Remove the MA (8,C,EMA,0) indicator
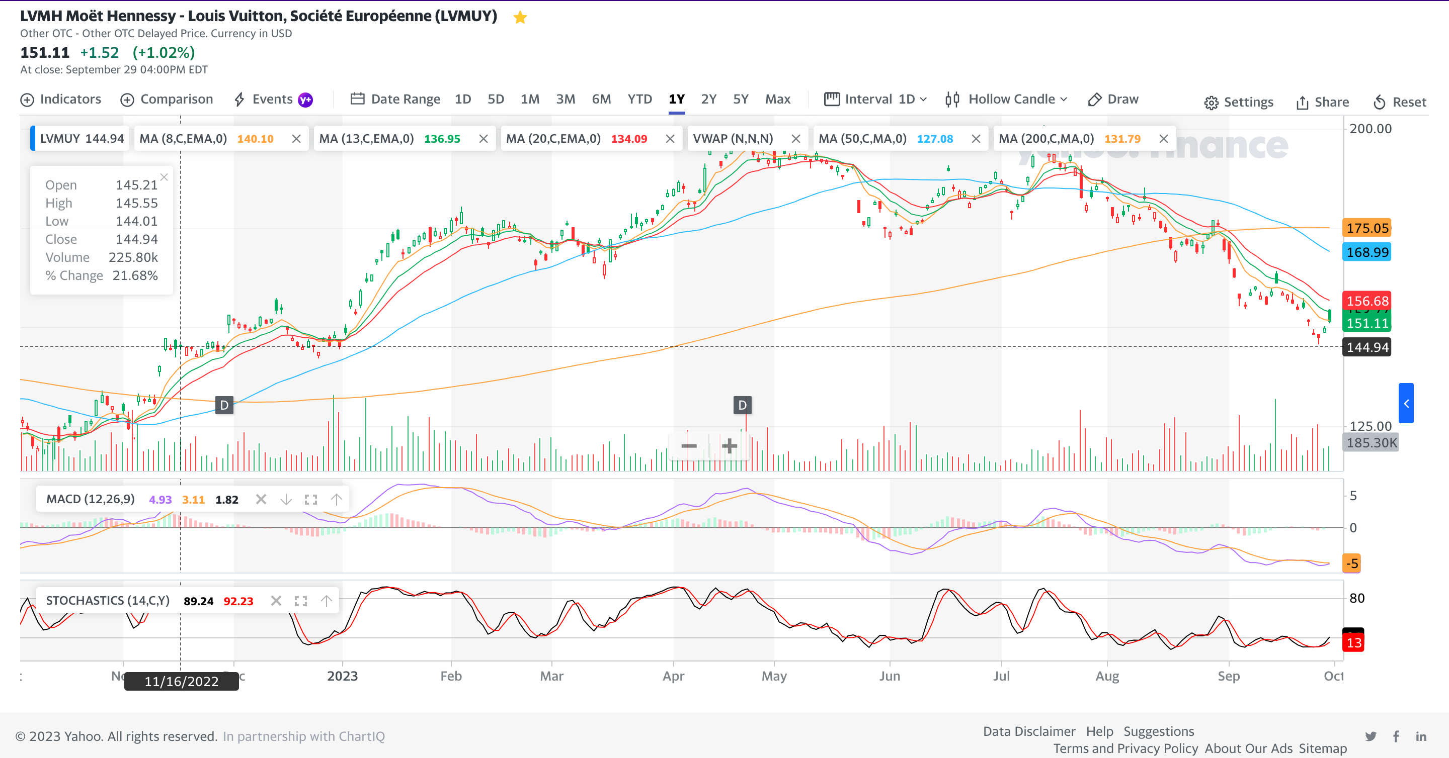 coord(296,139)
